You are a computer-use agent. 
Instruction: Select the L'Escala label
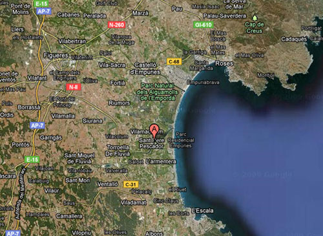pyautogui.click(x=202, y=210)
